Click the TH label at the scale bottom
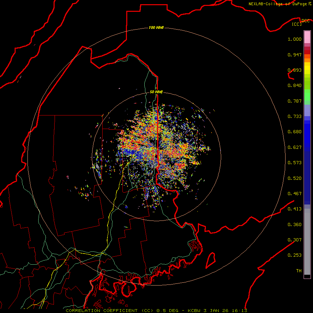The height and width of the screenshot is (313, 313). [x=299, y=271]
